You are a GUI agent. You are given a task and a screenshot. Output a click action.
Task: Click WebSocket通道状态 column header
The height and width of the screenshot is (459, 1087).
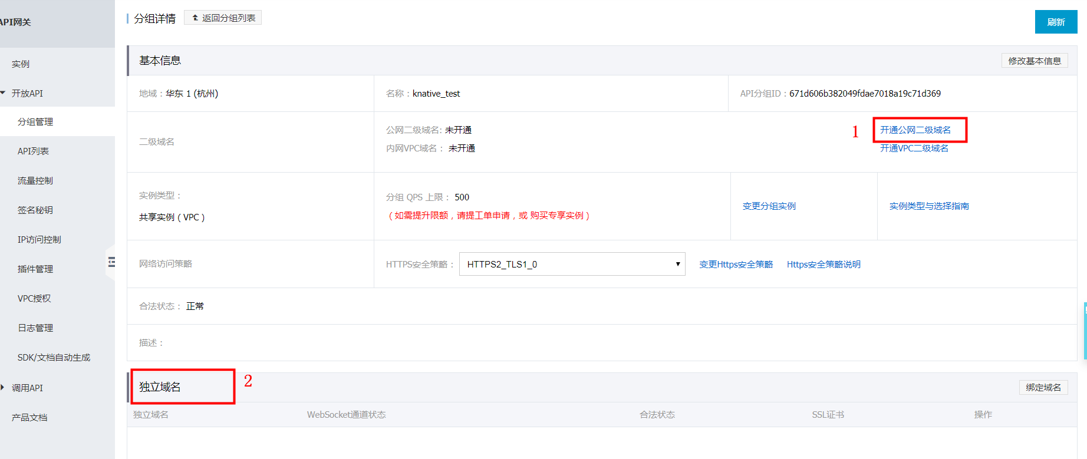tap(346, 414)
